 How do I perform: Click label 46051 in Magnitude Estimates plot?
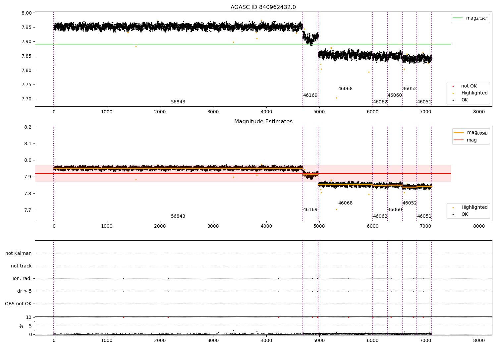pos(424,216)
